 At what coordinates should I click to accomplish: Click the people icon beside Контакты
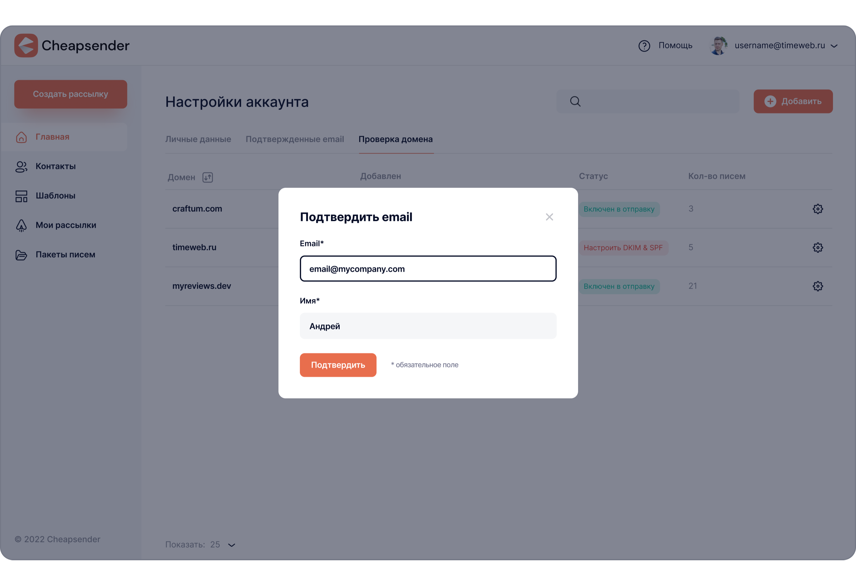click(21, 167)
